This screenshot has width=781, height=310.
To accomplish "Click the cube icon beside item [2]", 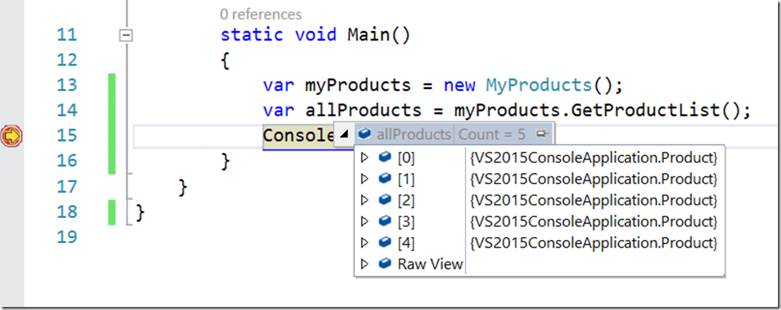I will 385,201.
